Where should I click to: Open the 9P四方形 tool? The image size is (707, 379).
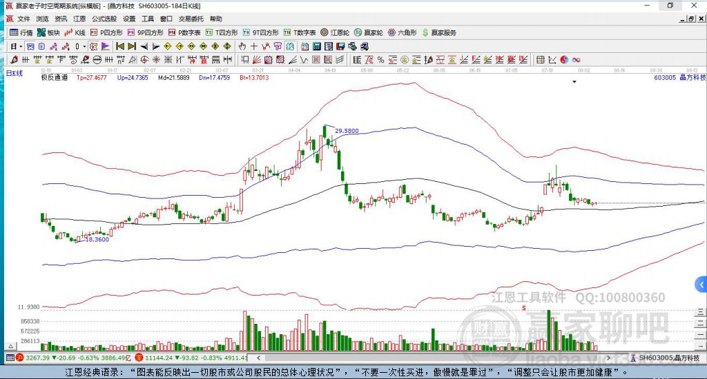tap(146, 32)
